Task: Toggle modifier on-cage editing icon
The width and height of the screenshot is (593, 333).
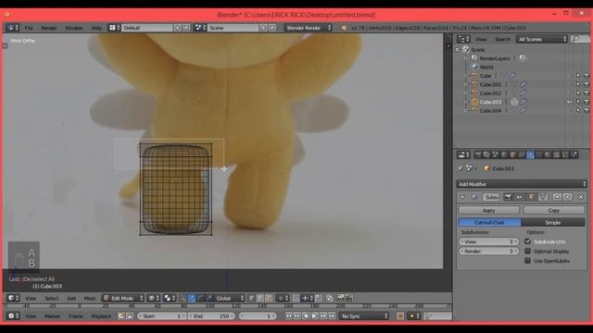Action: click(543, 197)
